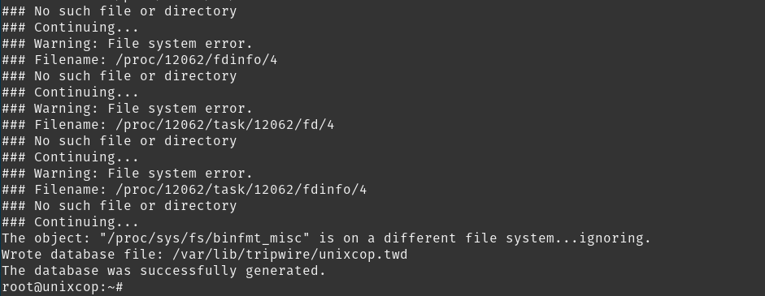Click the topmost 'No such file or directory' line
The width and height of the screenshot is (765, 296).
119,11
